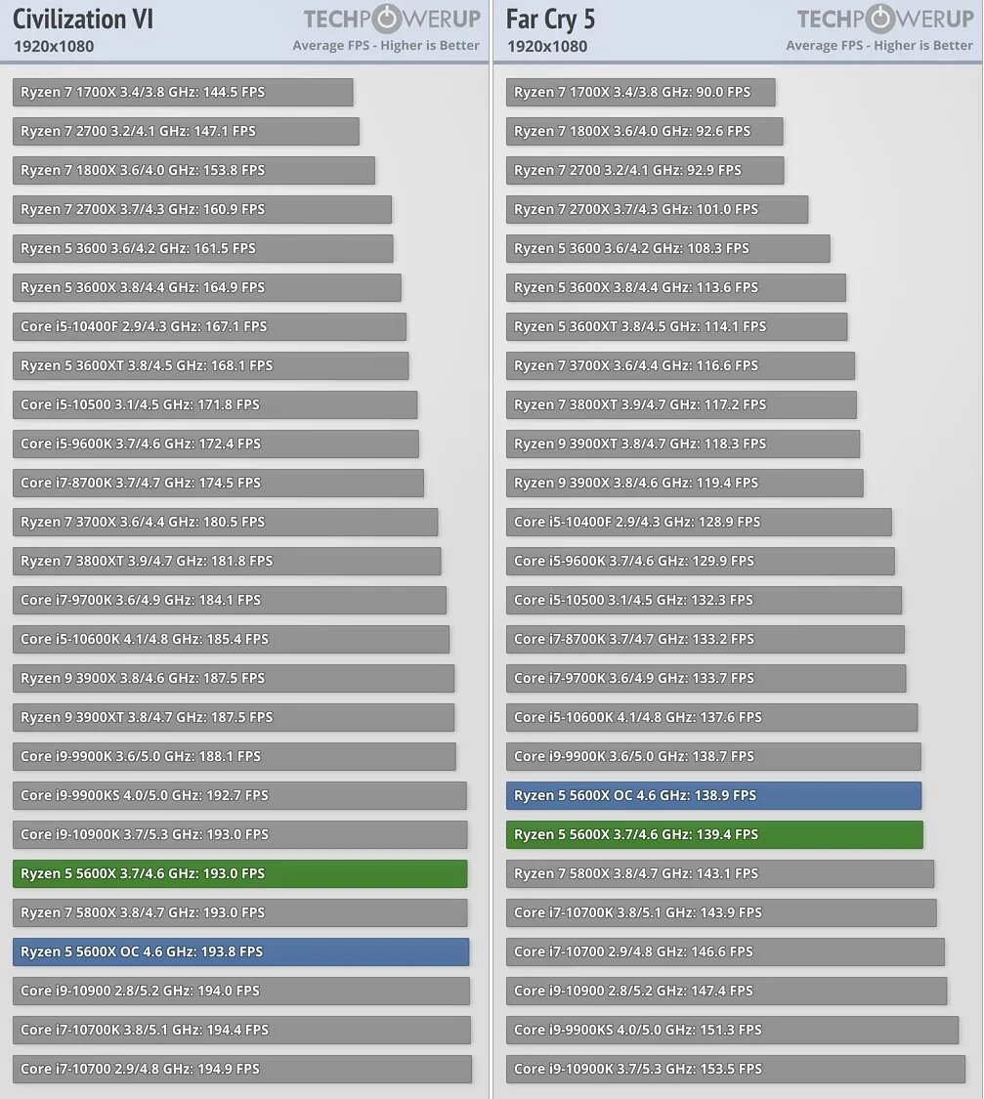Image resolution: width=984 pixels, height=1099 pixels.
Task: Click Core i7-9700K 133.7 FPS bar
Action: [x=706, y=679]
